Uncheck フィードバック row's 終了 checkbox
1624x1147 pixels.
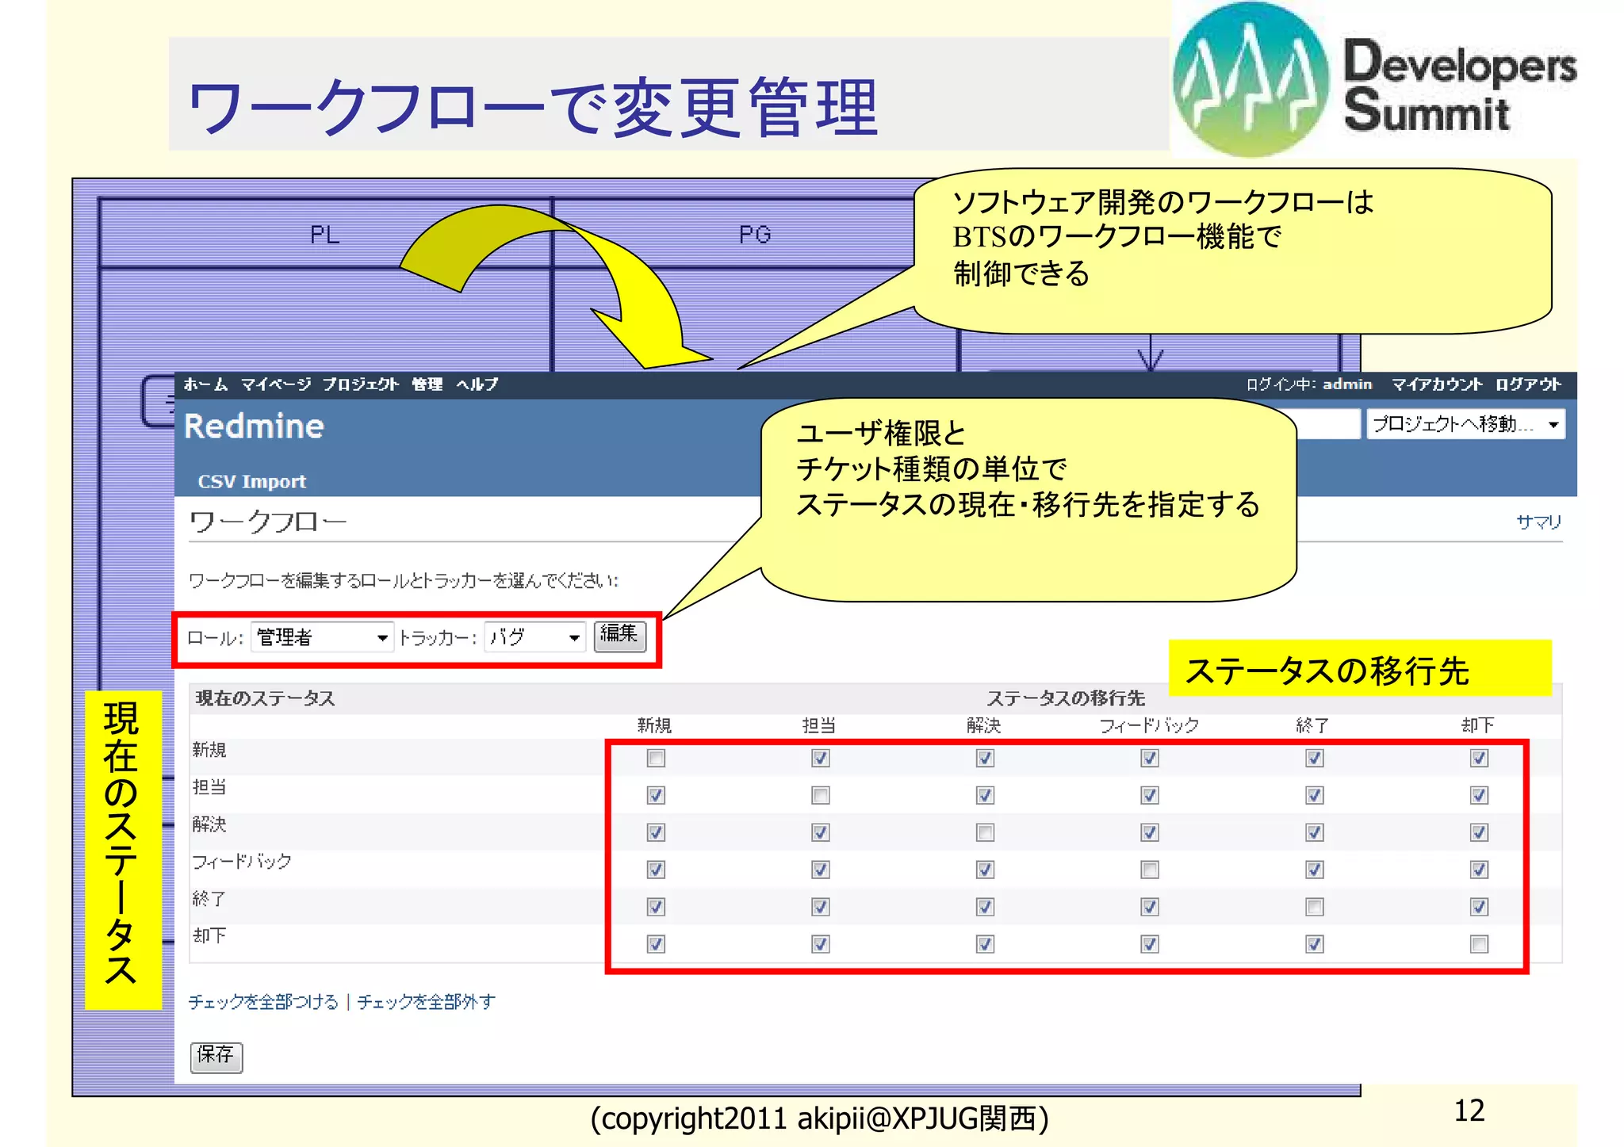coord(1315,870)
